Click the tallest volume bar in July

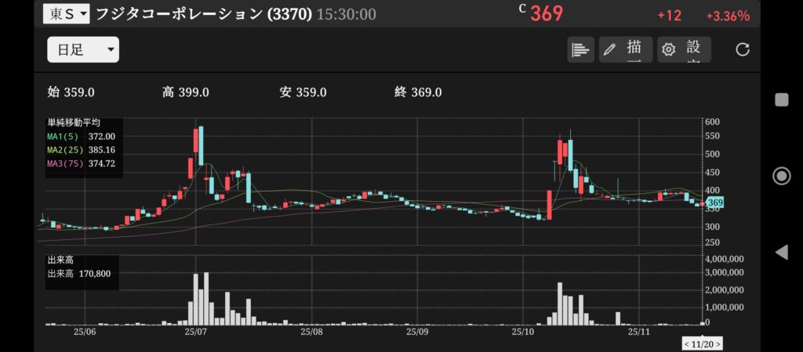[x=206, y=298]
